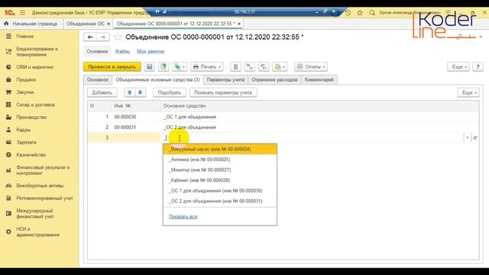Save document with floppy disk icon
Viewport: 489px width, 275px height.
click(x=150, y=66)
